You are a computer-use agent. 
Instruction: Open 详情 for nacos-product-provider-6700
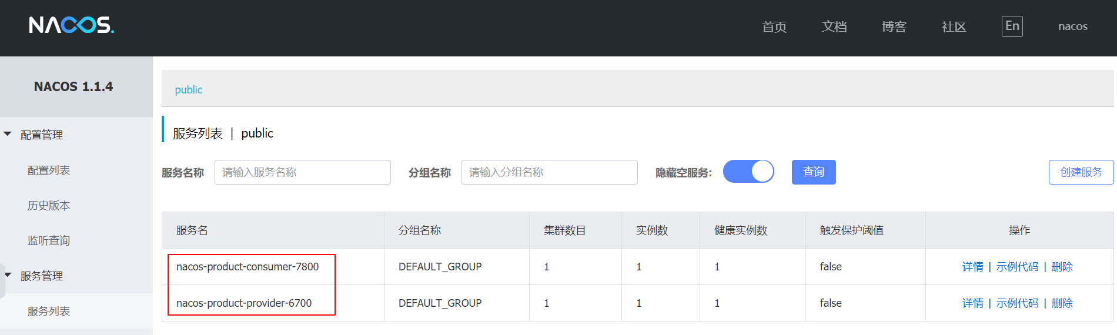(x=972, y=303)
